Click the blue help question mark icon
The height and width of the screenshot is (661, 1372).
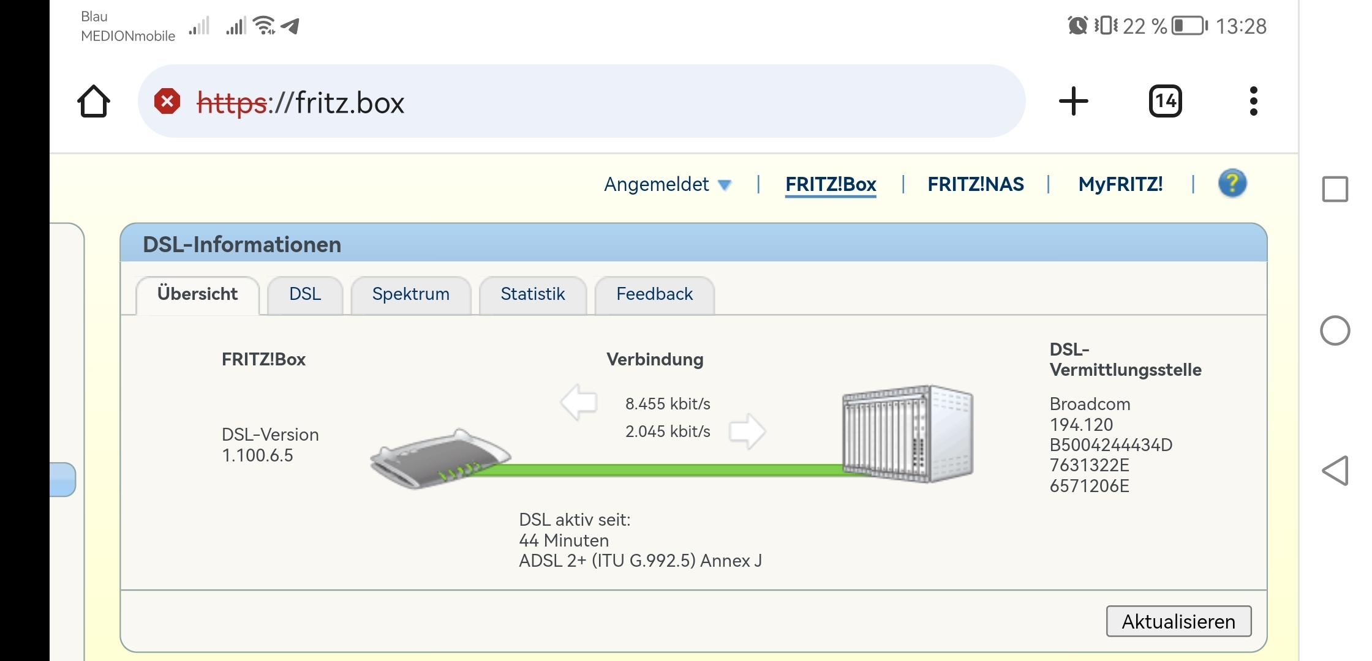click(x=1232, y=184)
